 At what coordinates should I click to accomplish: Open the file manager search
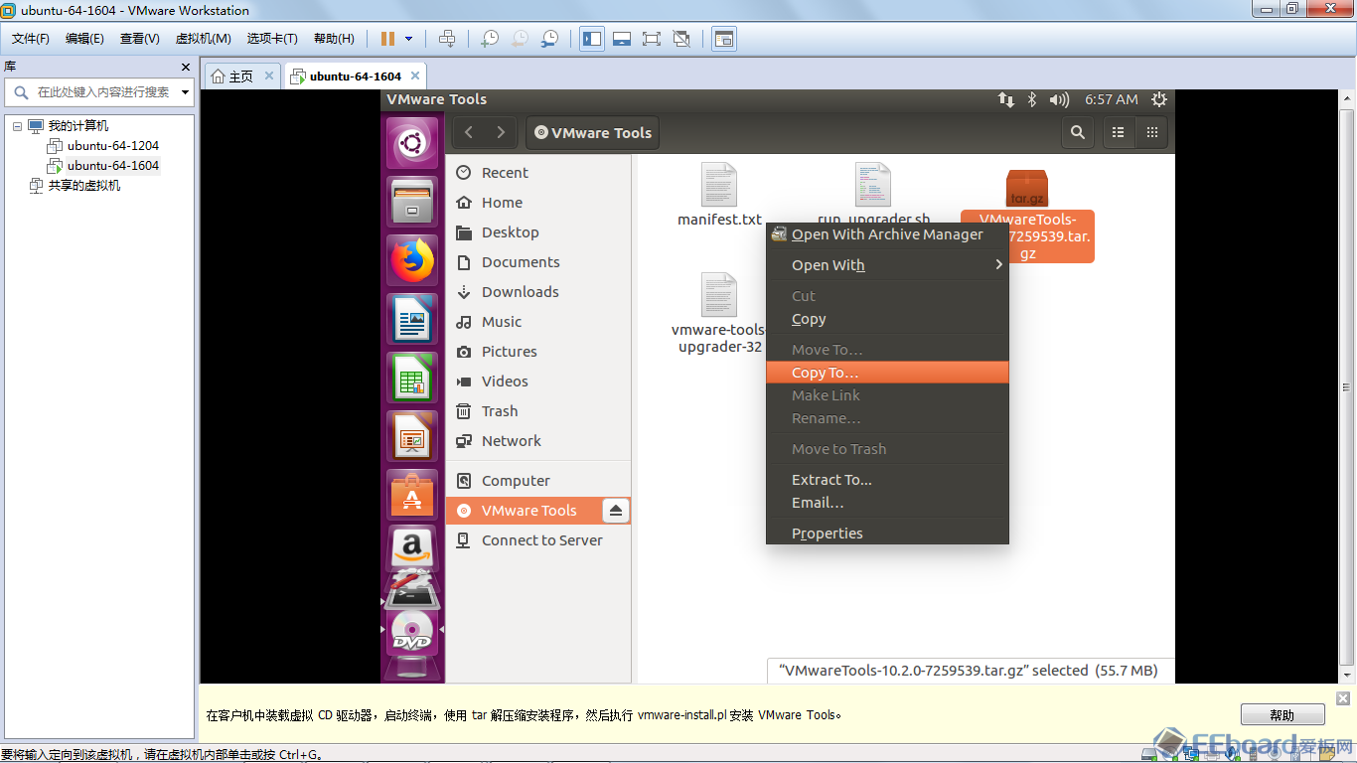pos(1077,132)
